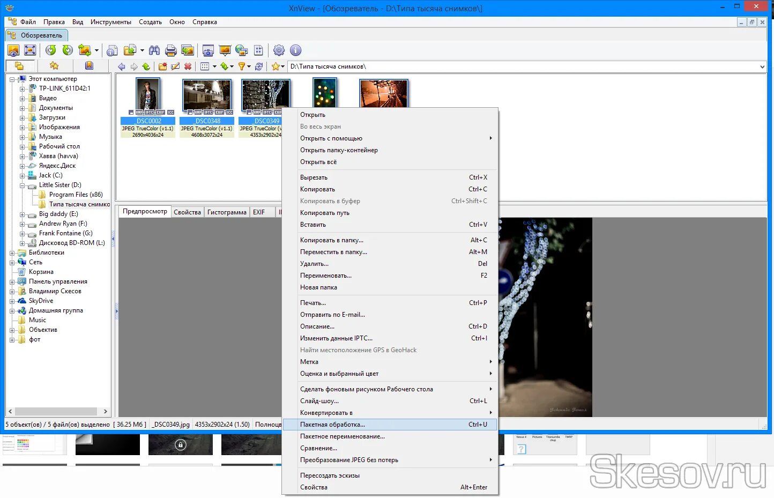Expand the address path combo box
This screenshot has width=774, height=498.
(x=762, y=66)
